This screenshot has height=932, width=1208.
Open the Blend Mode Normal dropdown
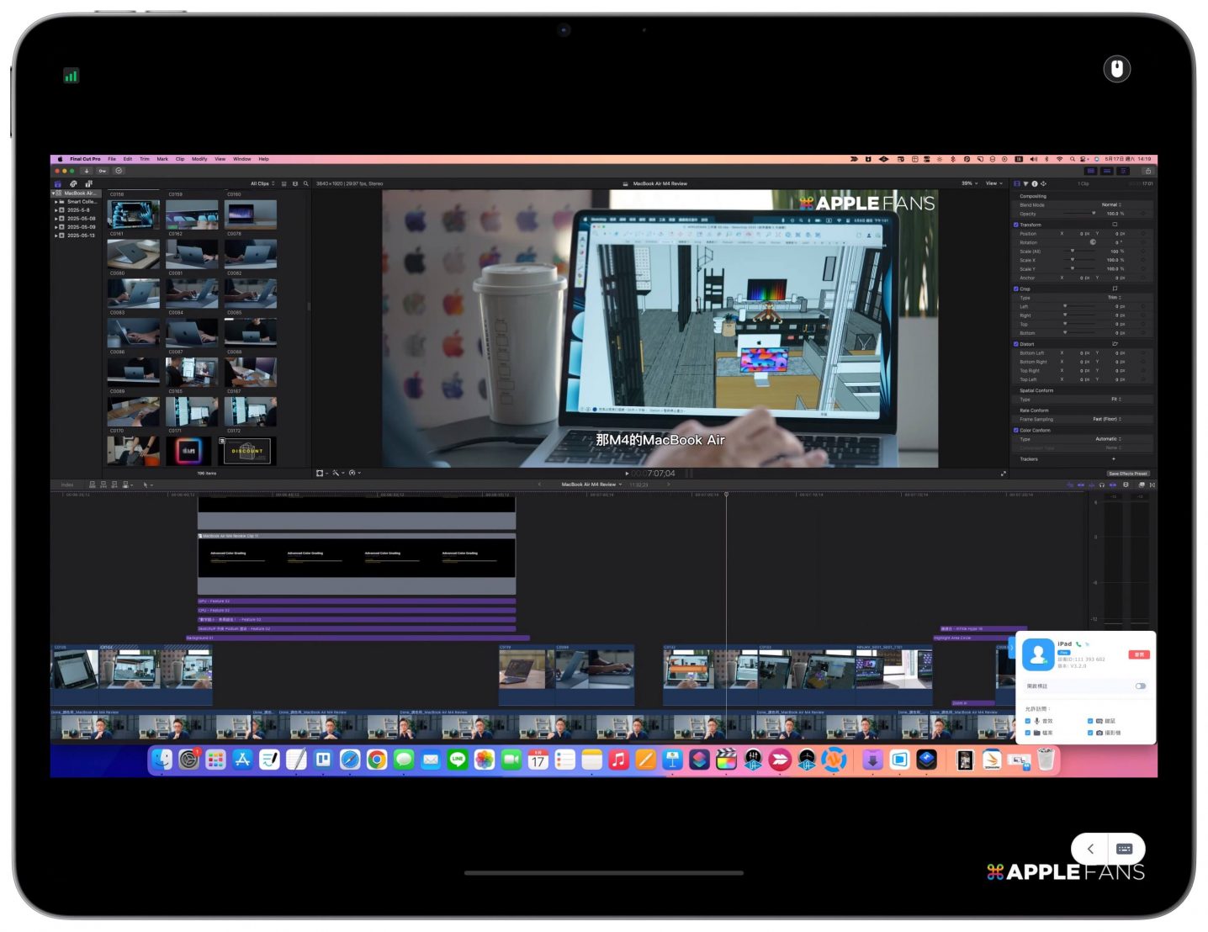click(1111, 204)
